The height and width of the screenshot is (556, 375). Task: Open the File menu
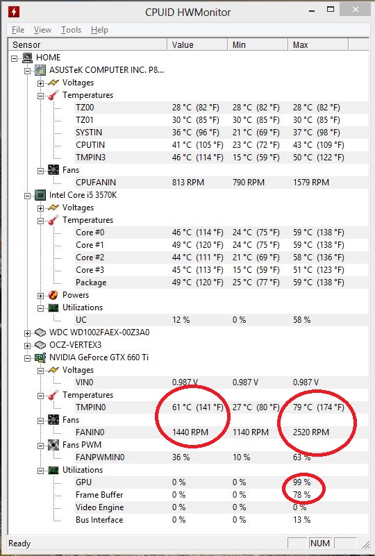18,30
